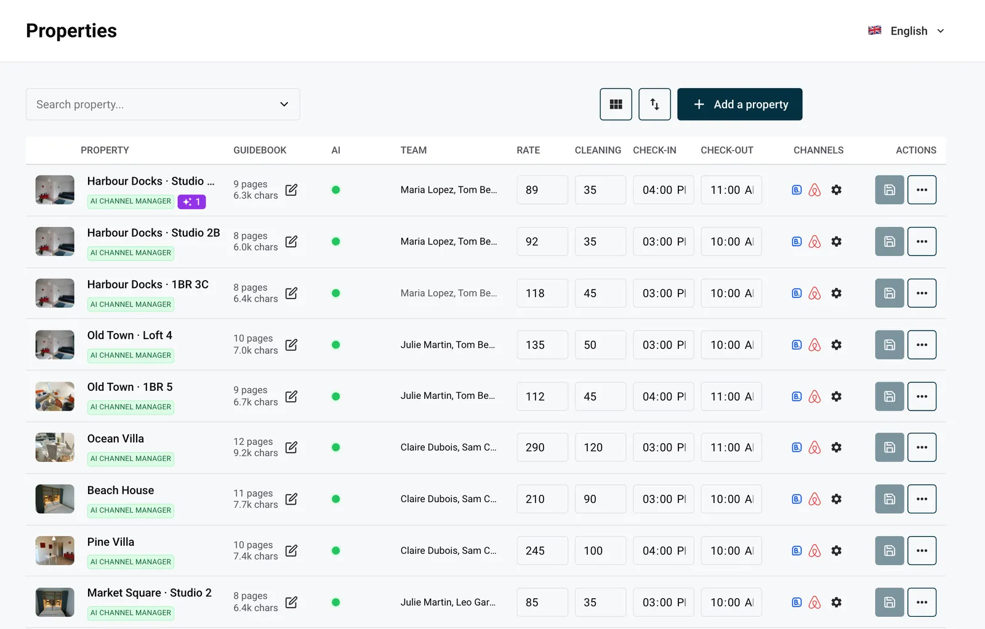
Task: Open more actions for Beach House
Action: pyautogui.click(x=922, y=499)
